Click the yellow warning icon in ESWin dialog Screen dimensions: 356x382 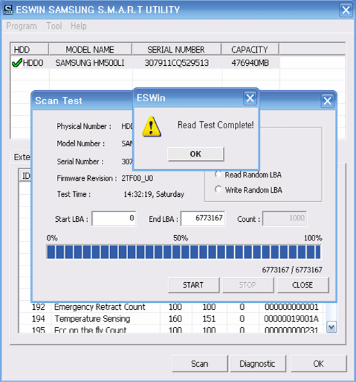tap(152, 126)
